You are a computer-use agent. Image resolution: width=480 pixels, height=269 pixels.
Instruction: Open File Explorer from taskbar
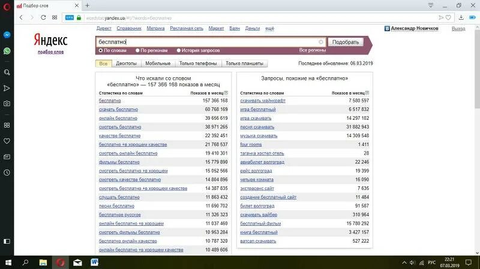click(x=43, y=262)
